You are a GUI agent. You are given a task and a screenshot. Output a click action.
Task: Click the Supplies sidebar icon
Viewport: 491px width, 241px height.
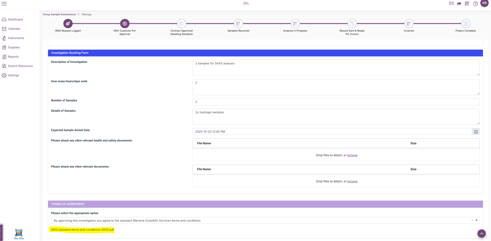[x=4, y=47]
